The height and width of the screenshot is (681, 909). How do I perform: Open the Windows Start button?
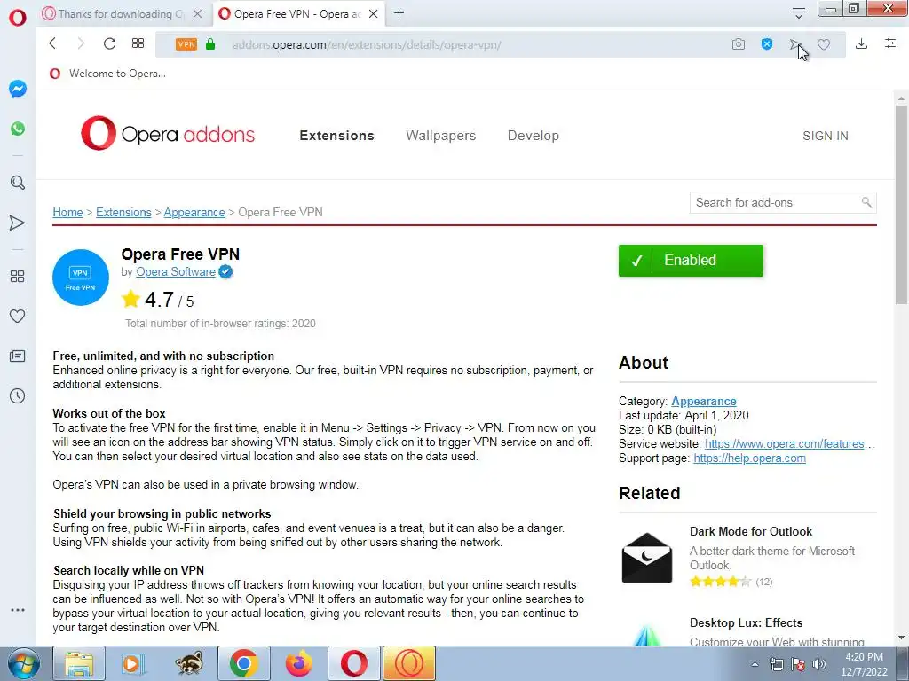[23, 663]
